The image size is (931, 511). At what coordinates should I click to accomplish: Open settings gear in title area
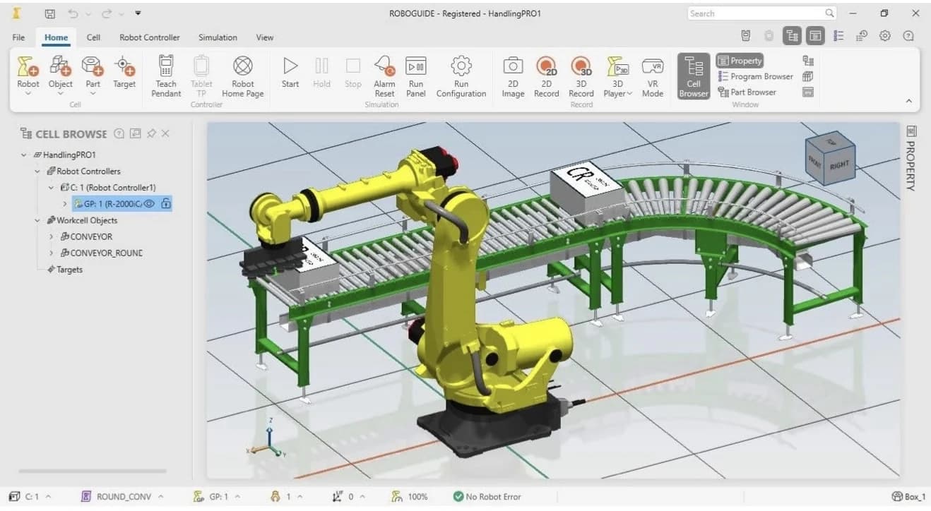(885, 35)
